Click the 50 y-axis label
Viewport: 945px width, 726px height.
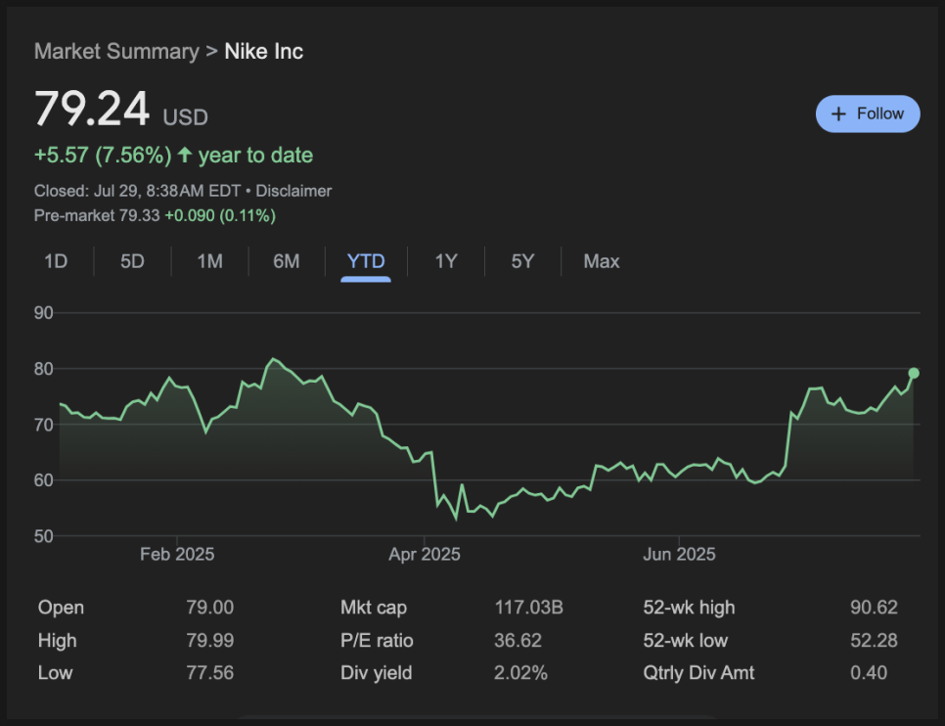tap(44, 536)
